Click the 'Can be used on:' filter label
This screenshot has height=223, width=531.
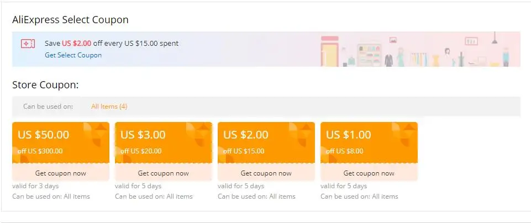pyautogui.click(x=48, y=107)
